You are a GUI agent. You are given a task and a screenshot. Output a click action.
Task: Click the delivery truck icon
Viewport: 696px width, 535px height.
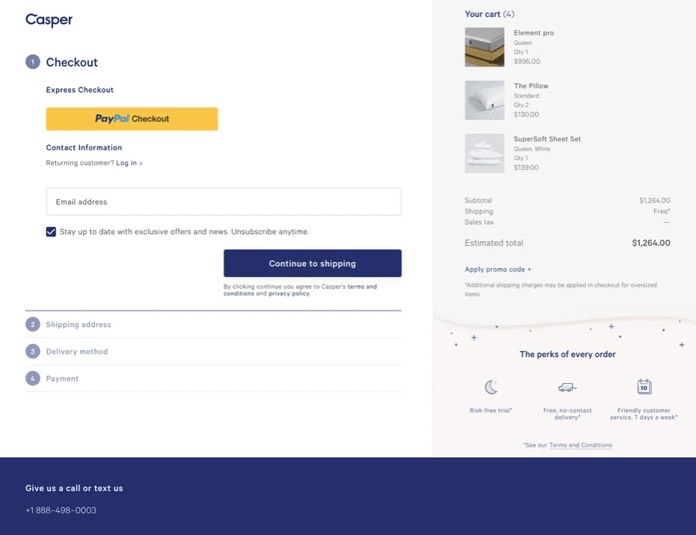coord(567,387)
